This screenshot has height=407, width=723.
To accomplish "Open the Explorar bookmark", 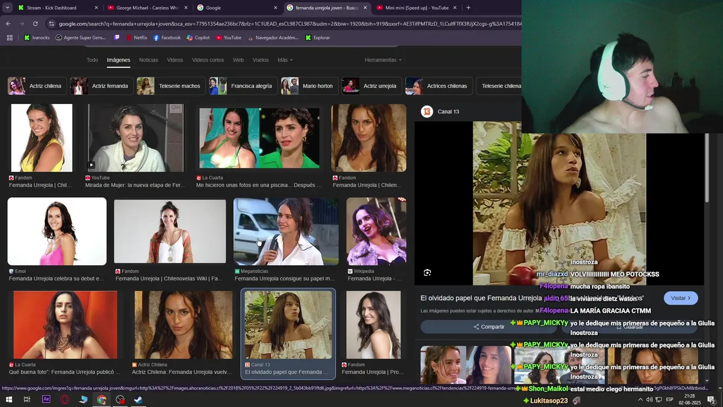I will click(x=317, y=38).
